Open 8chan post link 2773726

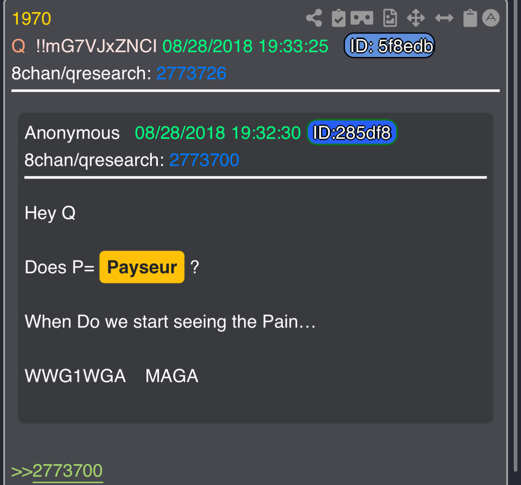click(191, 74)
